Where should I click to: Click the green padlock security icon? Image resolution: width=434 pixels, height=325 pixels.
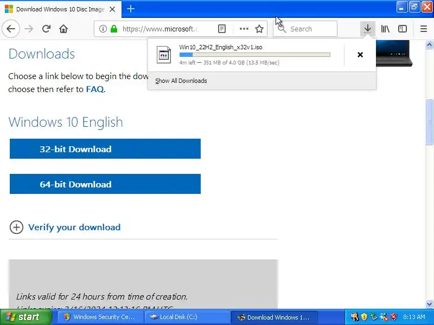(114, 29)
